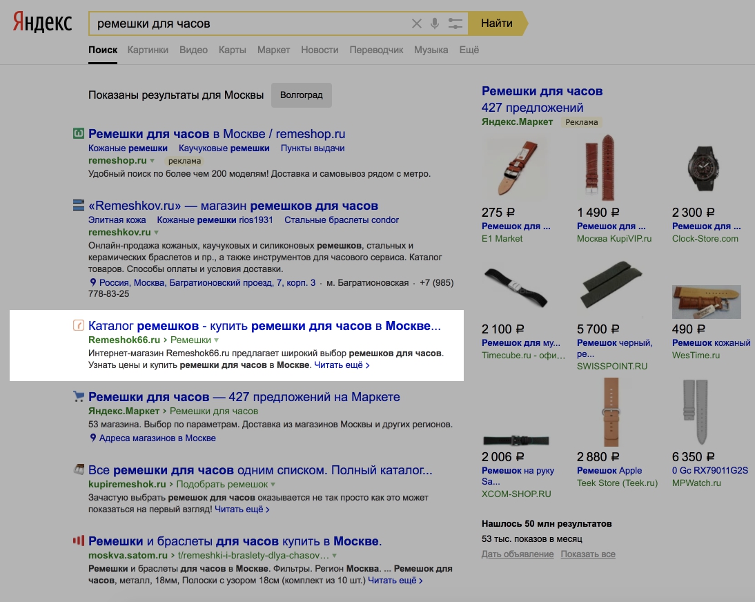Image resolution: width=755 pixels, height=602 pixels.
Task: Open Каталог ремешков result title
Action: pos(264,326)
